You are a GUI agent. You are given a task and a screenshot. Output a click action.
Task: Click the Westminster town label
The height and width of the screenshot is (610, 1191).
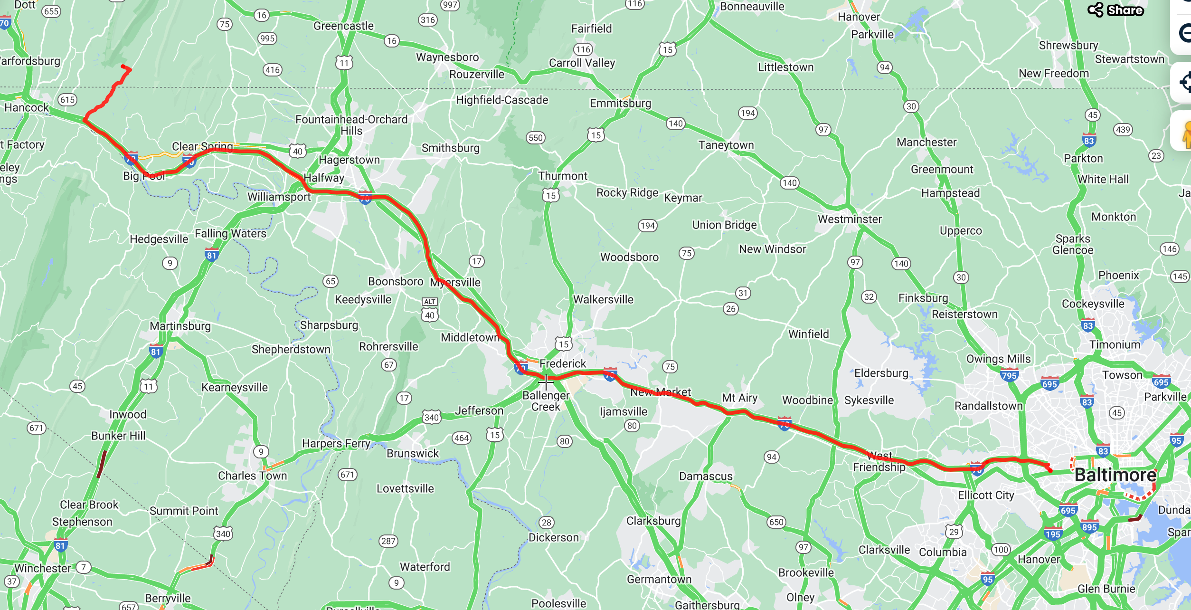coord(850,219)
